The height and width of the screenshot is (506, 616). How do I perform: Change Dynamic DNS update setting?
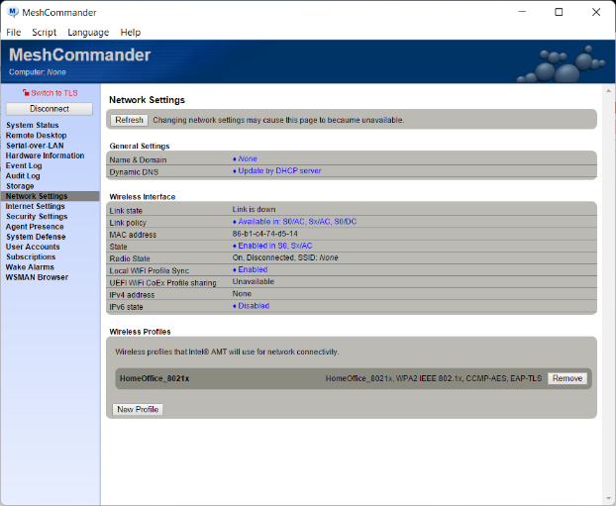coord(278,170)
